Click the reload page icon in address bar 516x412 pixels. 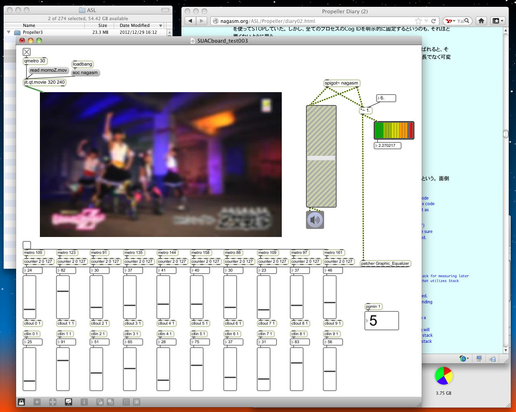pos(434,21)
